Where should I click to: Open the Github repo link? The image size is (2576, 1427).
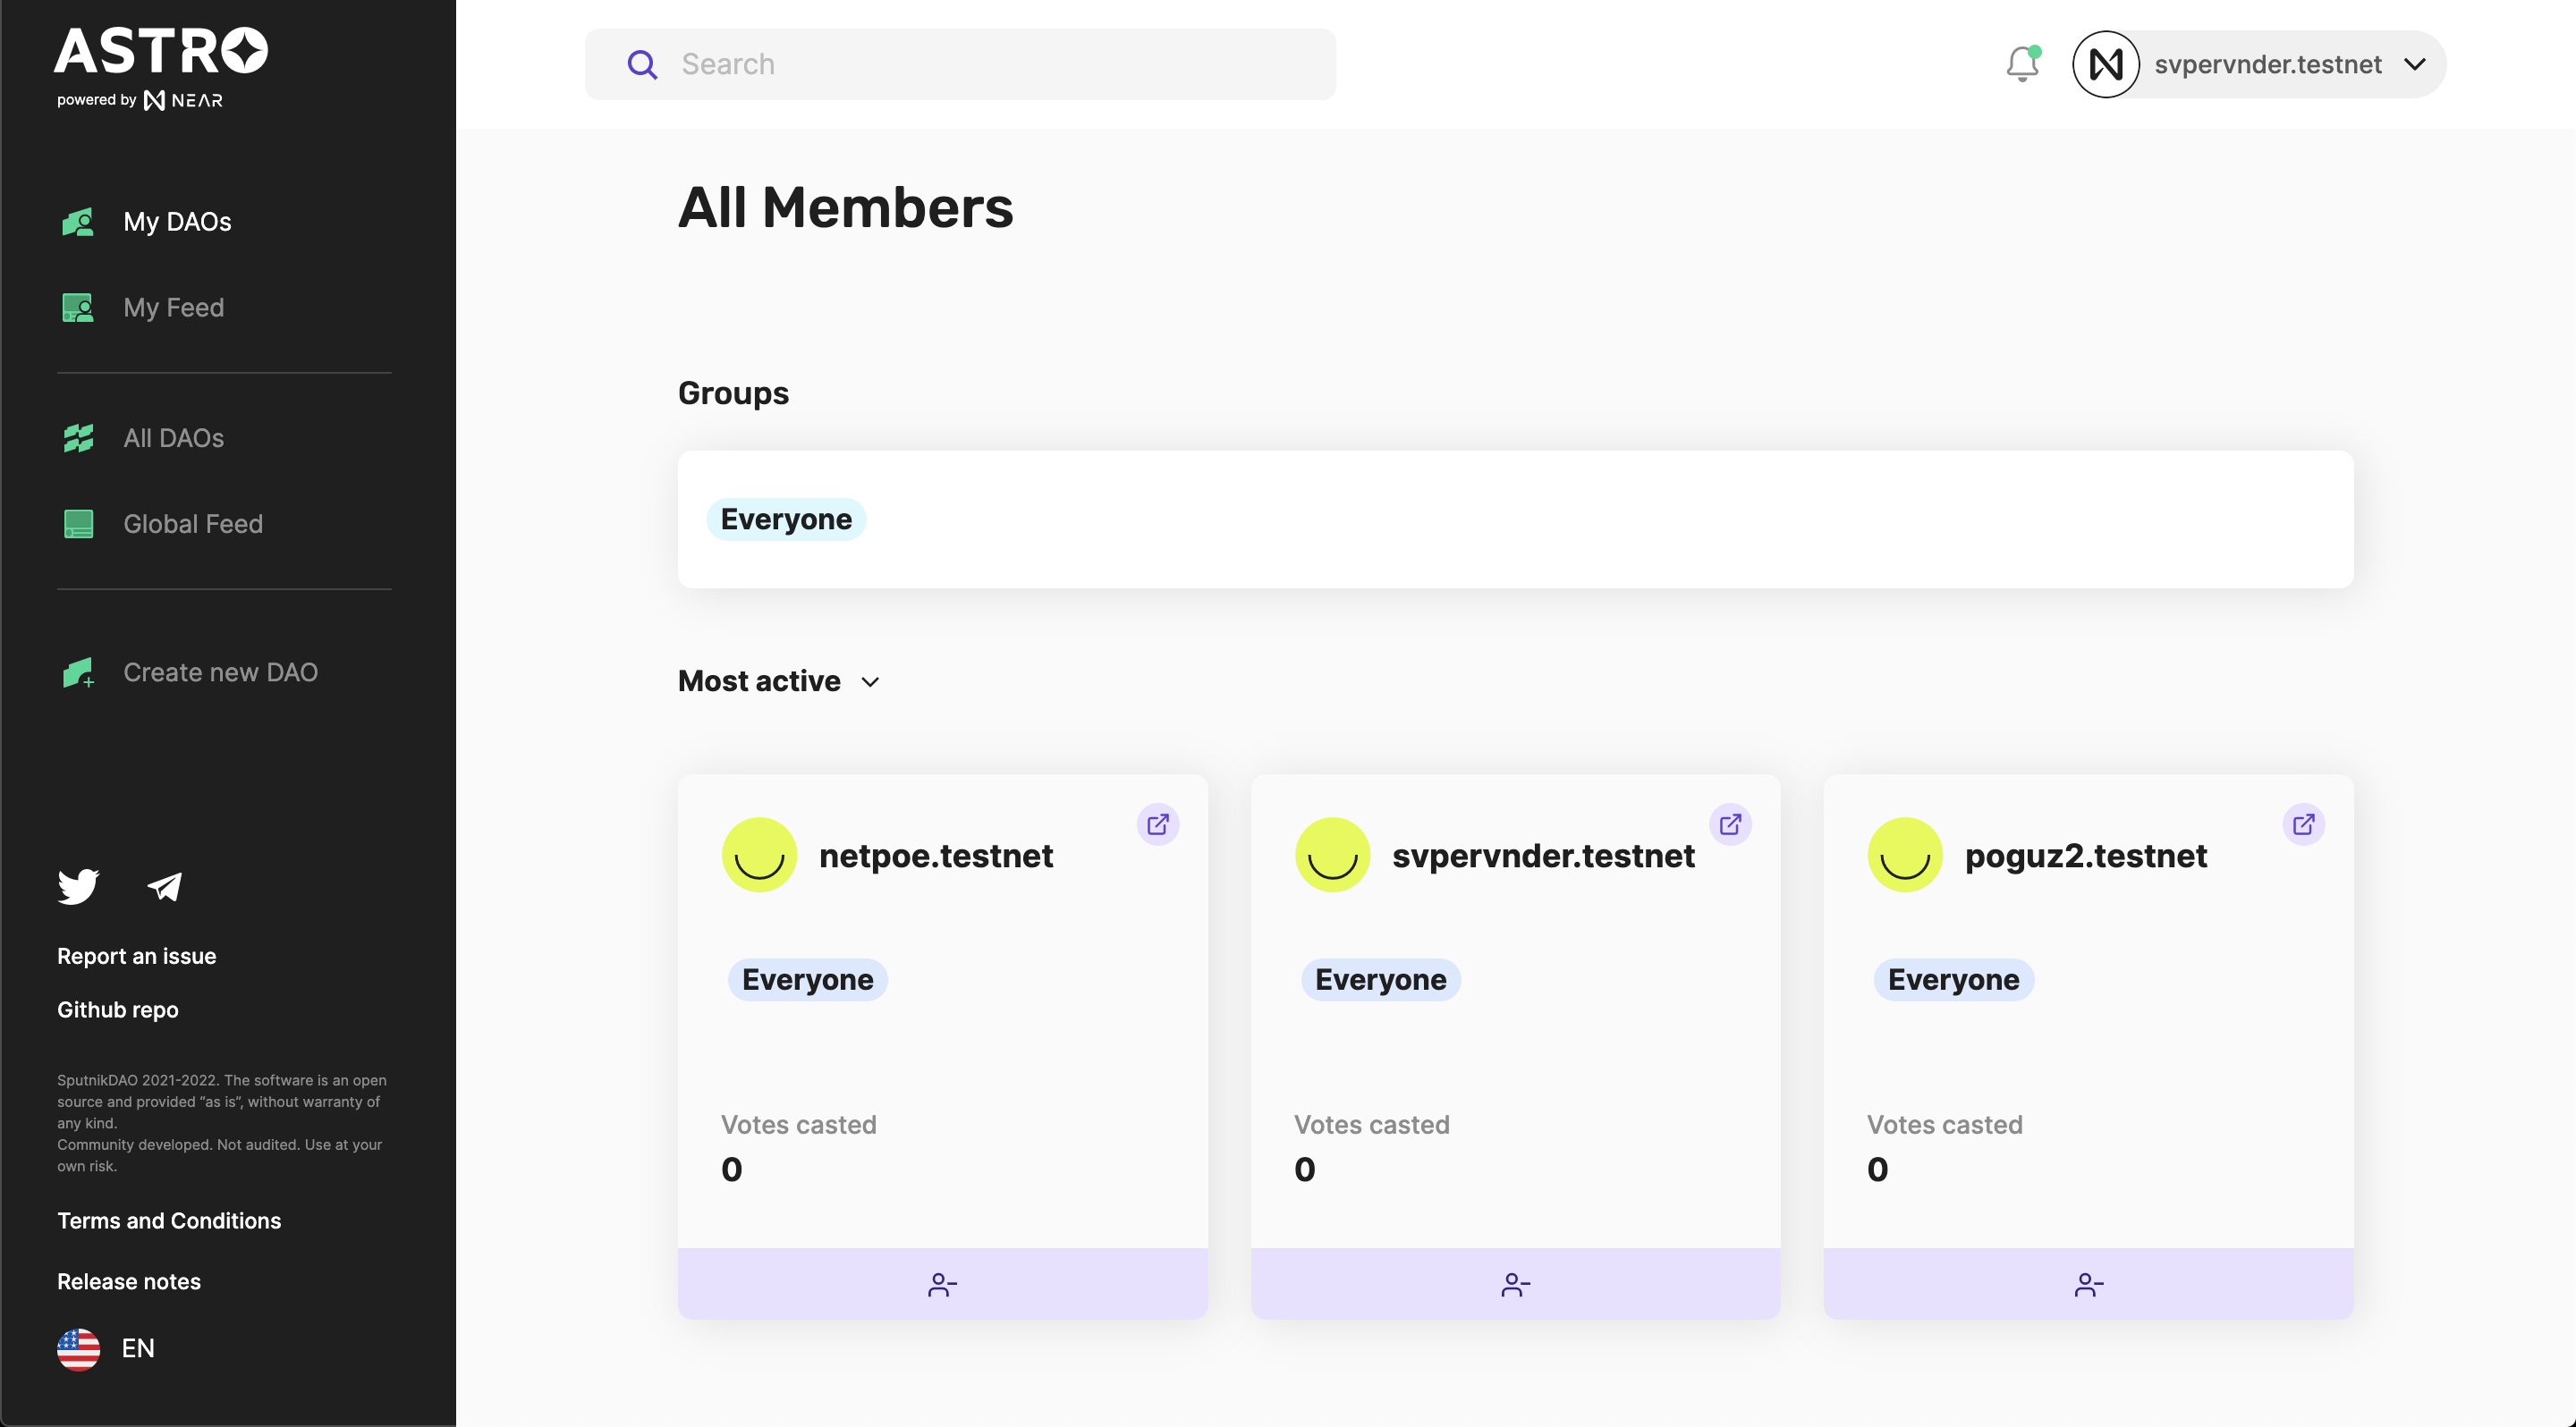pyautogui.click(x=118, y=1009)
